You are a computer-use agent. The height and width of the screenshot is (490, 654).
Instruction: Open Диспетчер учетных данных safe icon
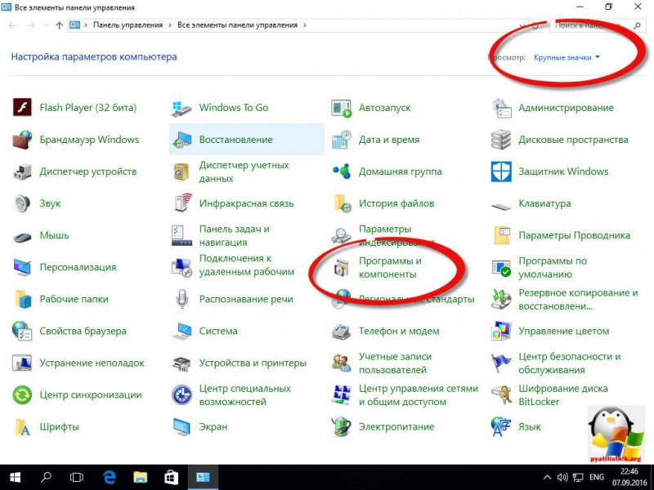(x=181, y=171)
